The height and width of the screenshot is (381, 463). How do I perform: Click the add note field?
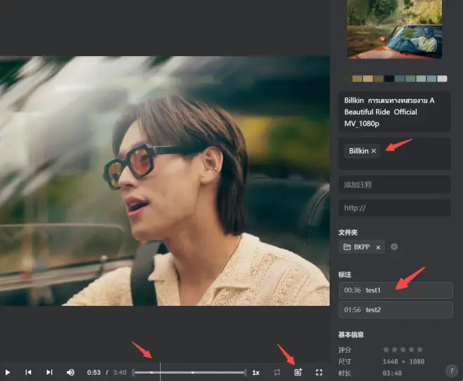click(394, 185)
